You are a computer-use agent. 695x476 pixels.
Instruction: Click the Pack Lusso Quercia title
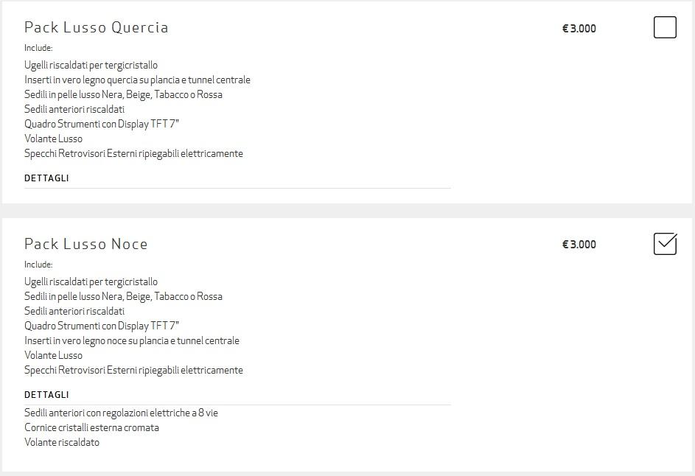[97, 27]
